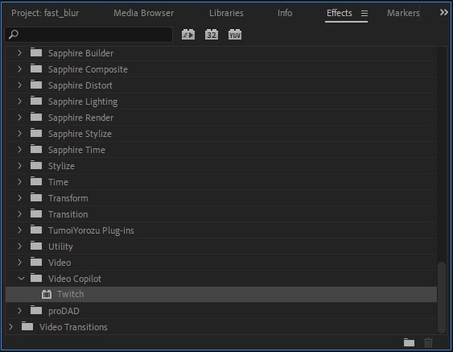Click Time folder icon
453x352 pixels.
pyautogui.click(x=36, y=181)
